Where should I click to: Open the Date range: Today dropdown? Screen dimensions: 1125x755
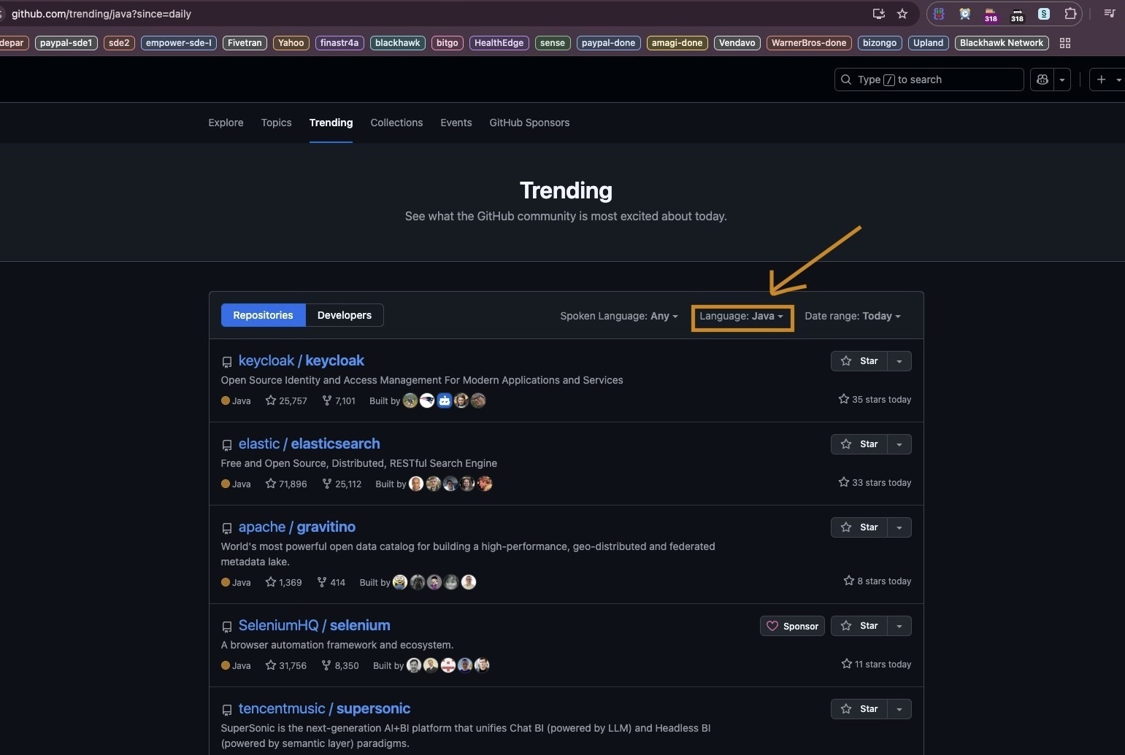853,316
